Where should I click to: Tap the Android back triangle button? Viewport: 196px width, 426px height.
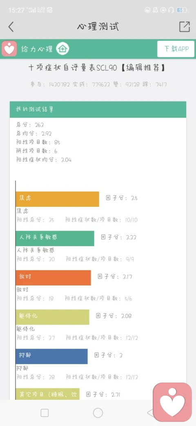pos(150,413)
